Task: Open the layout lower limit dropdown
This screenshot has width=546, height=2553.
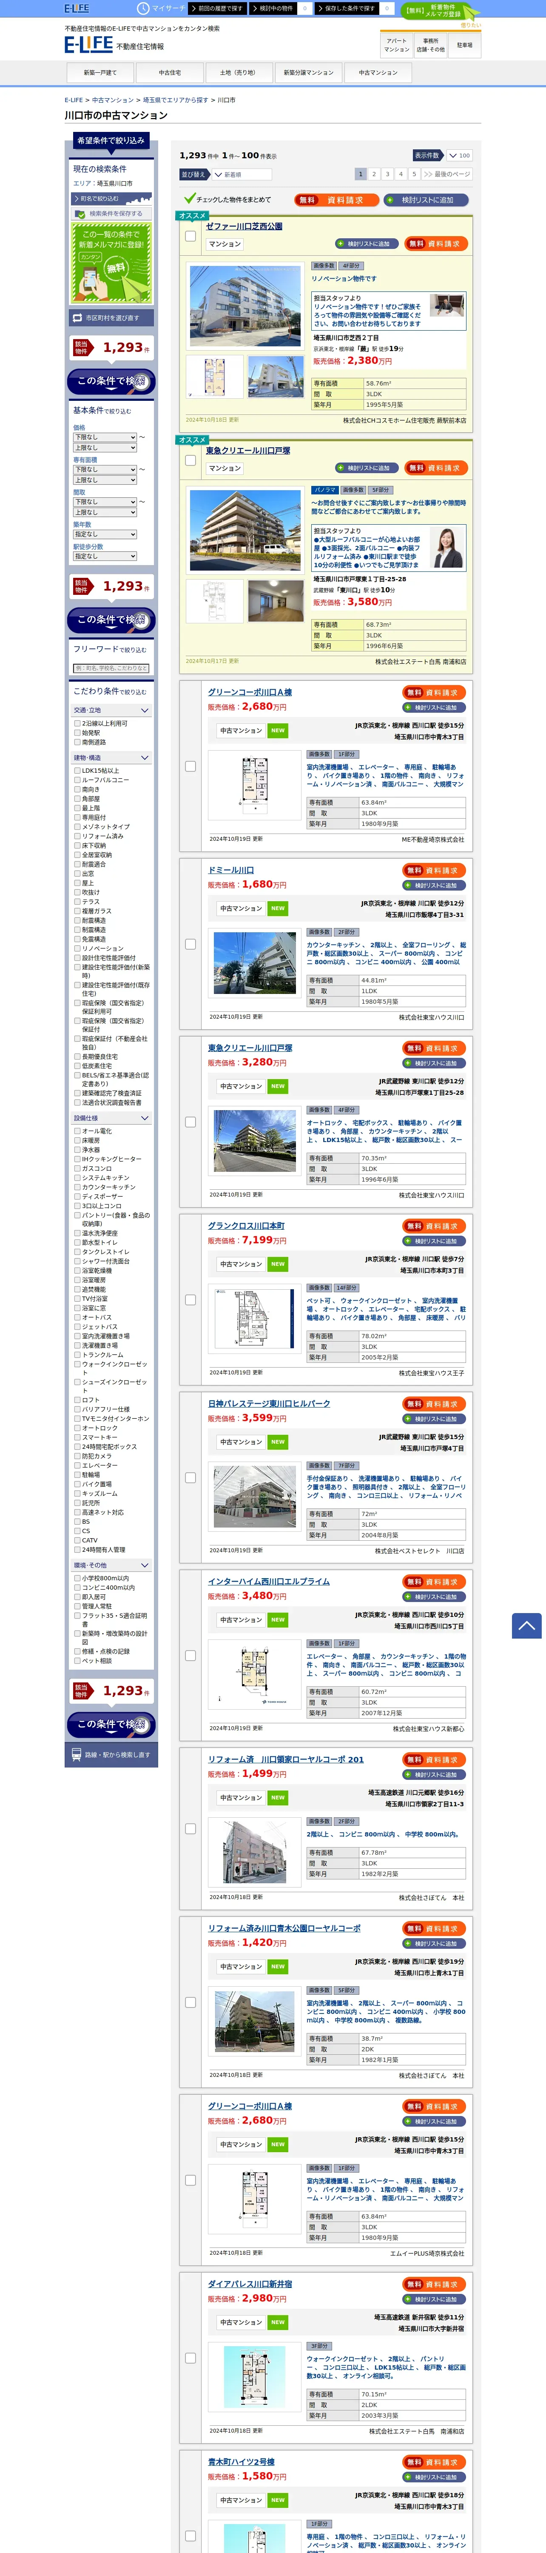Action: click(104, 502)
